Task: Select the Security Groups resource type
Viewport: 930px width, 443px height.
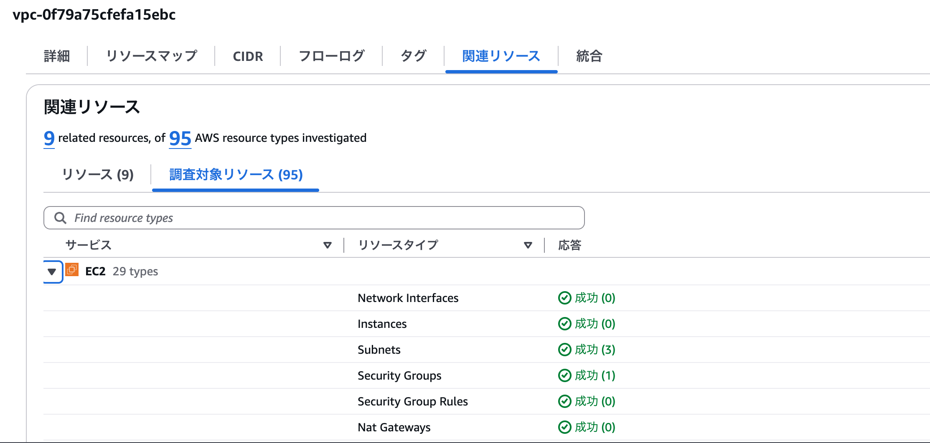Action: [x=400, y=375]
